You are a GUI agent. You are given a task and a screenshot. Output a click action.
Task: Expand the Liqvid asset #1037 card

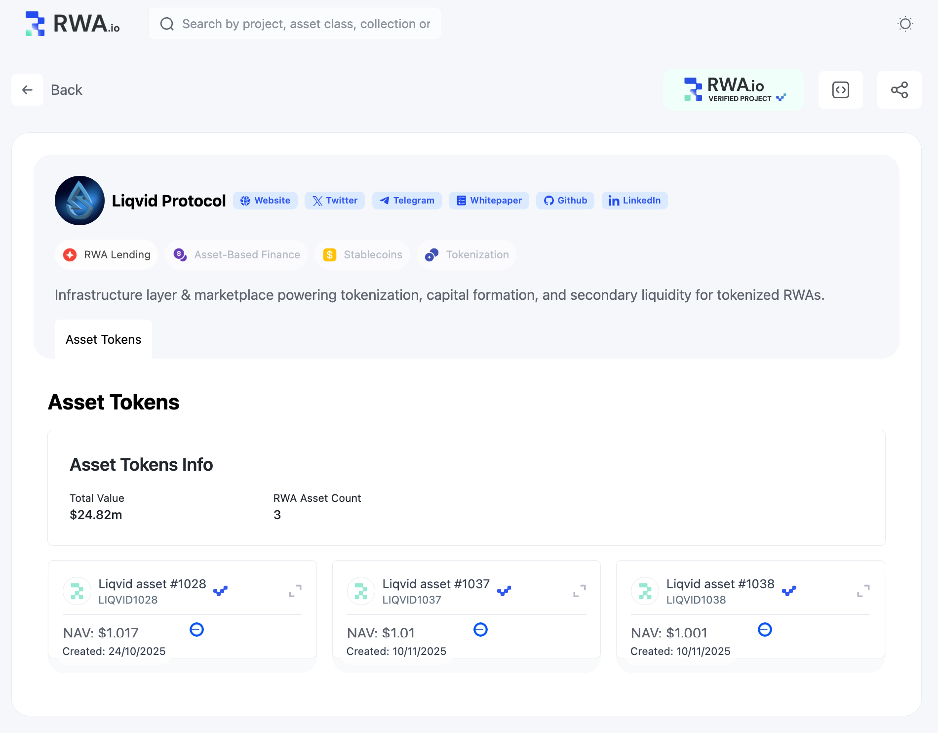coord(579,591)
